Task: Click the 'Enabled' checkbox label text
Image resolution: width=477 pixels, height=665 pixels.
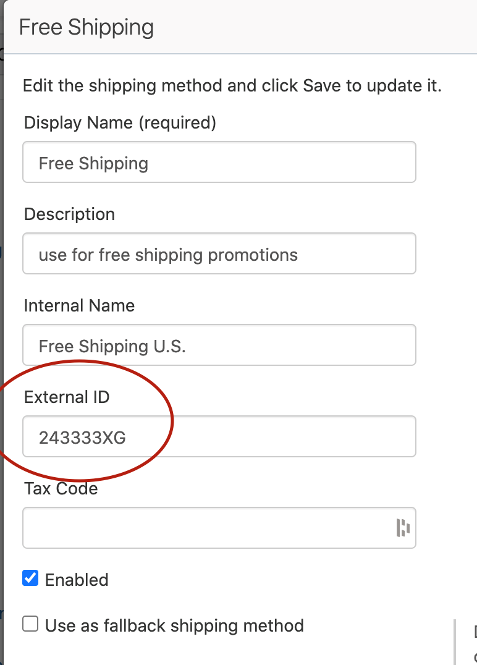Action: (x=77, y=580)
